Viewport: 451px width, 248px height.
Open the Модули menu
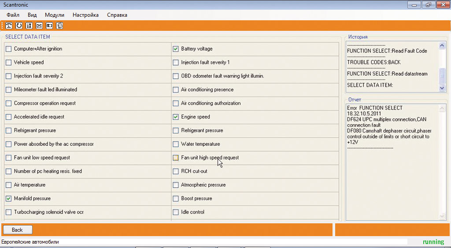coord(55,15)
